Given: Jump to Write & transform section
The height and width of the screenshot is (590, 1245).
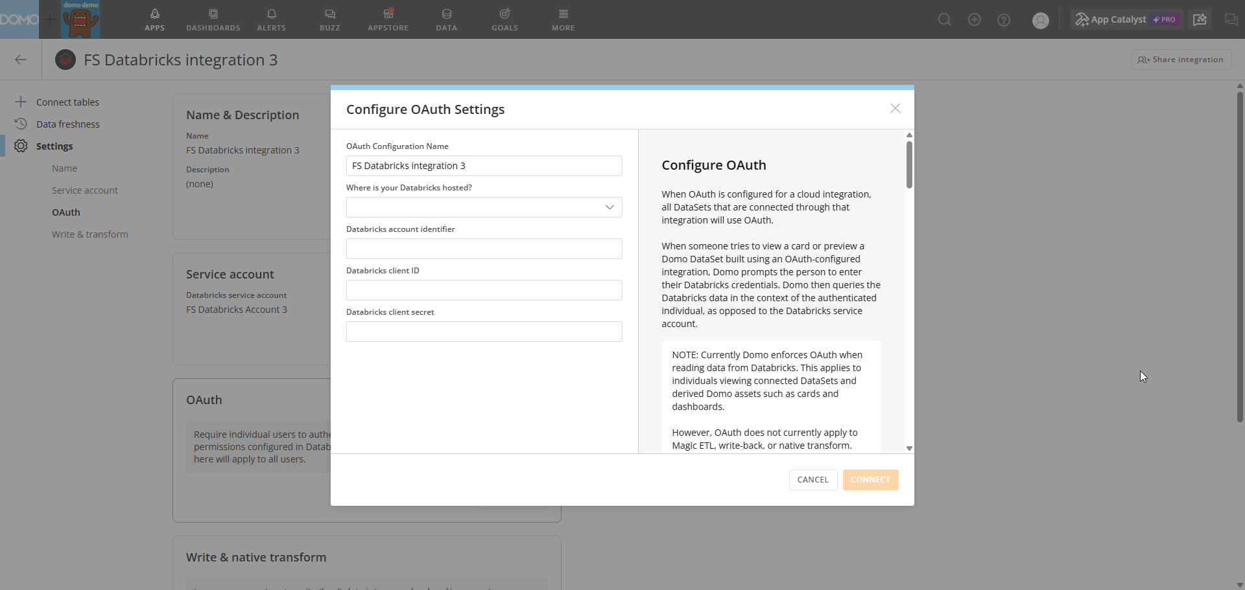Looking at the screenshot, I should (x=90, y=234).
